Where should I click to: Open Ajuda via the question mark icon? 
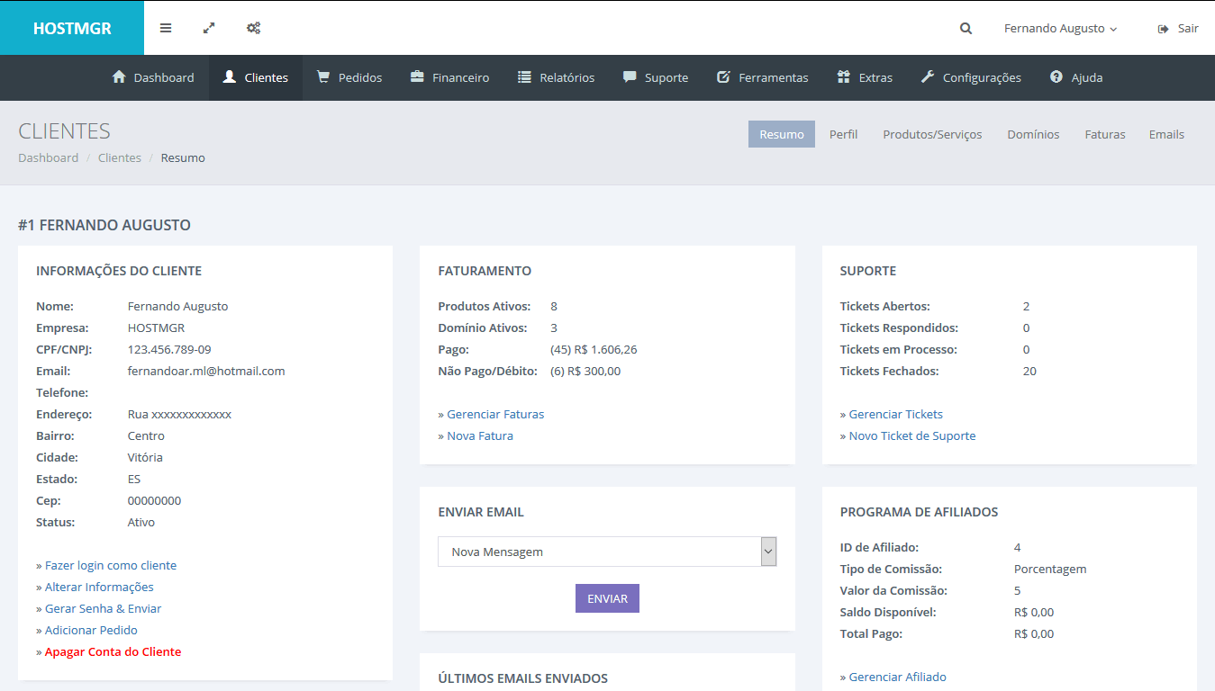(1056, 77)
